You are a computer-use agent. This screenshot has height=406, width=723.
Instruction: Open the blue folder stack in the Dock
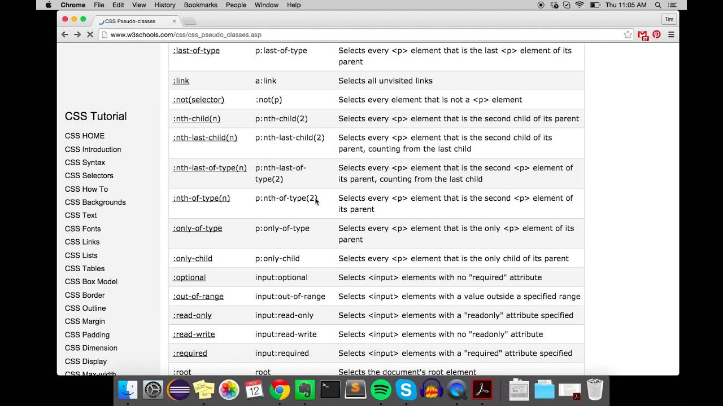[545, 390]
